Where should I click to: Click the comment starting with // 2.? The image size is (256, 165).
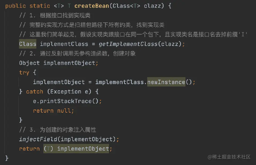(77, 53)
